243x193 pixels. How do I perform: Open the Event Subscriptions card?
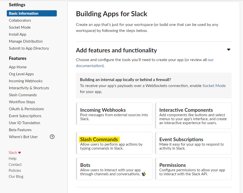[193, 143]
